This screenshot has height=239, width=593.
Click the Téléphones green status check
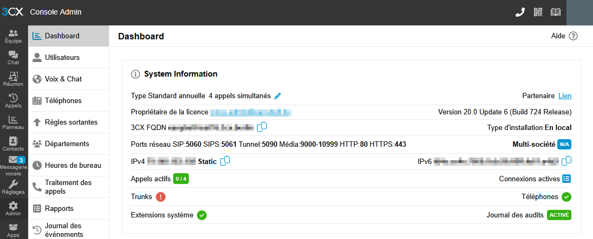coord(566,197)
